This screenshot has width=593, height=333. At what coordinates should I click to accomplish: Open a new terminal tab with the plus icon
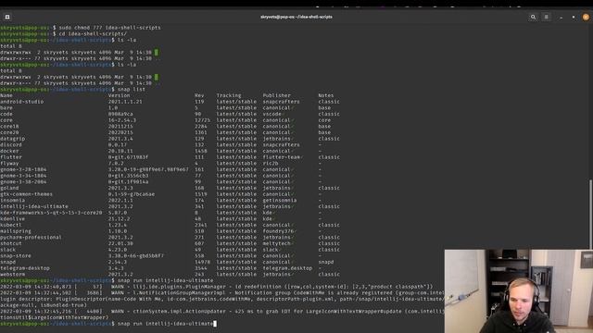[x=7, y=17]
